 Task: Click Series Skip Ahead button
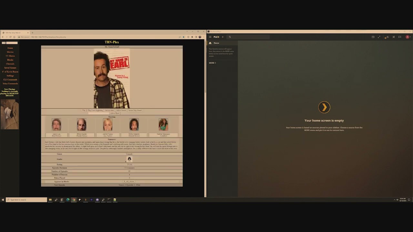(135, 110)
